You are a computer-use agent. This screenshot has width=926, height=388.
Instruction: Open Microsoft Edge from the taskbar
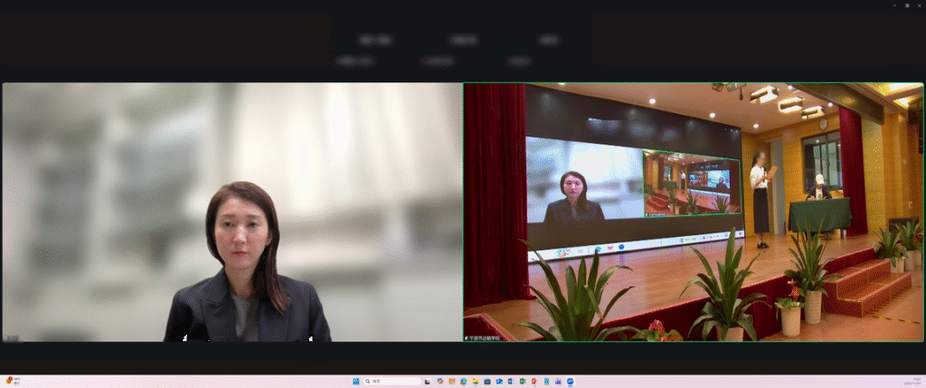point(464,382)
